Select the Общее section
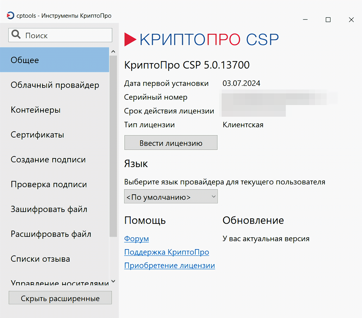 tap(55, 60)
